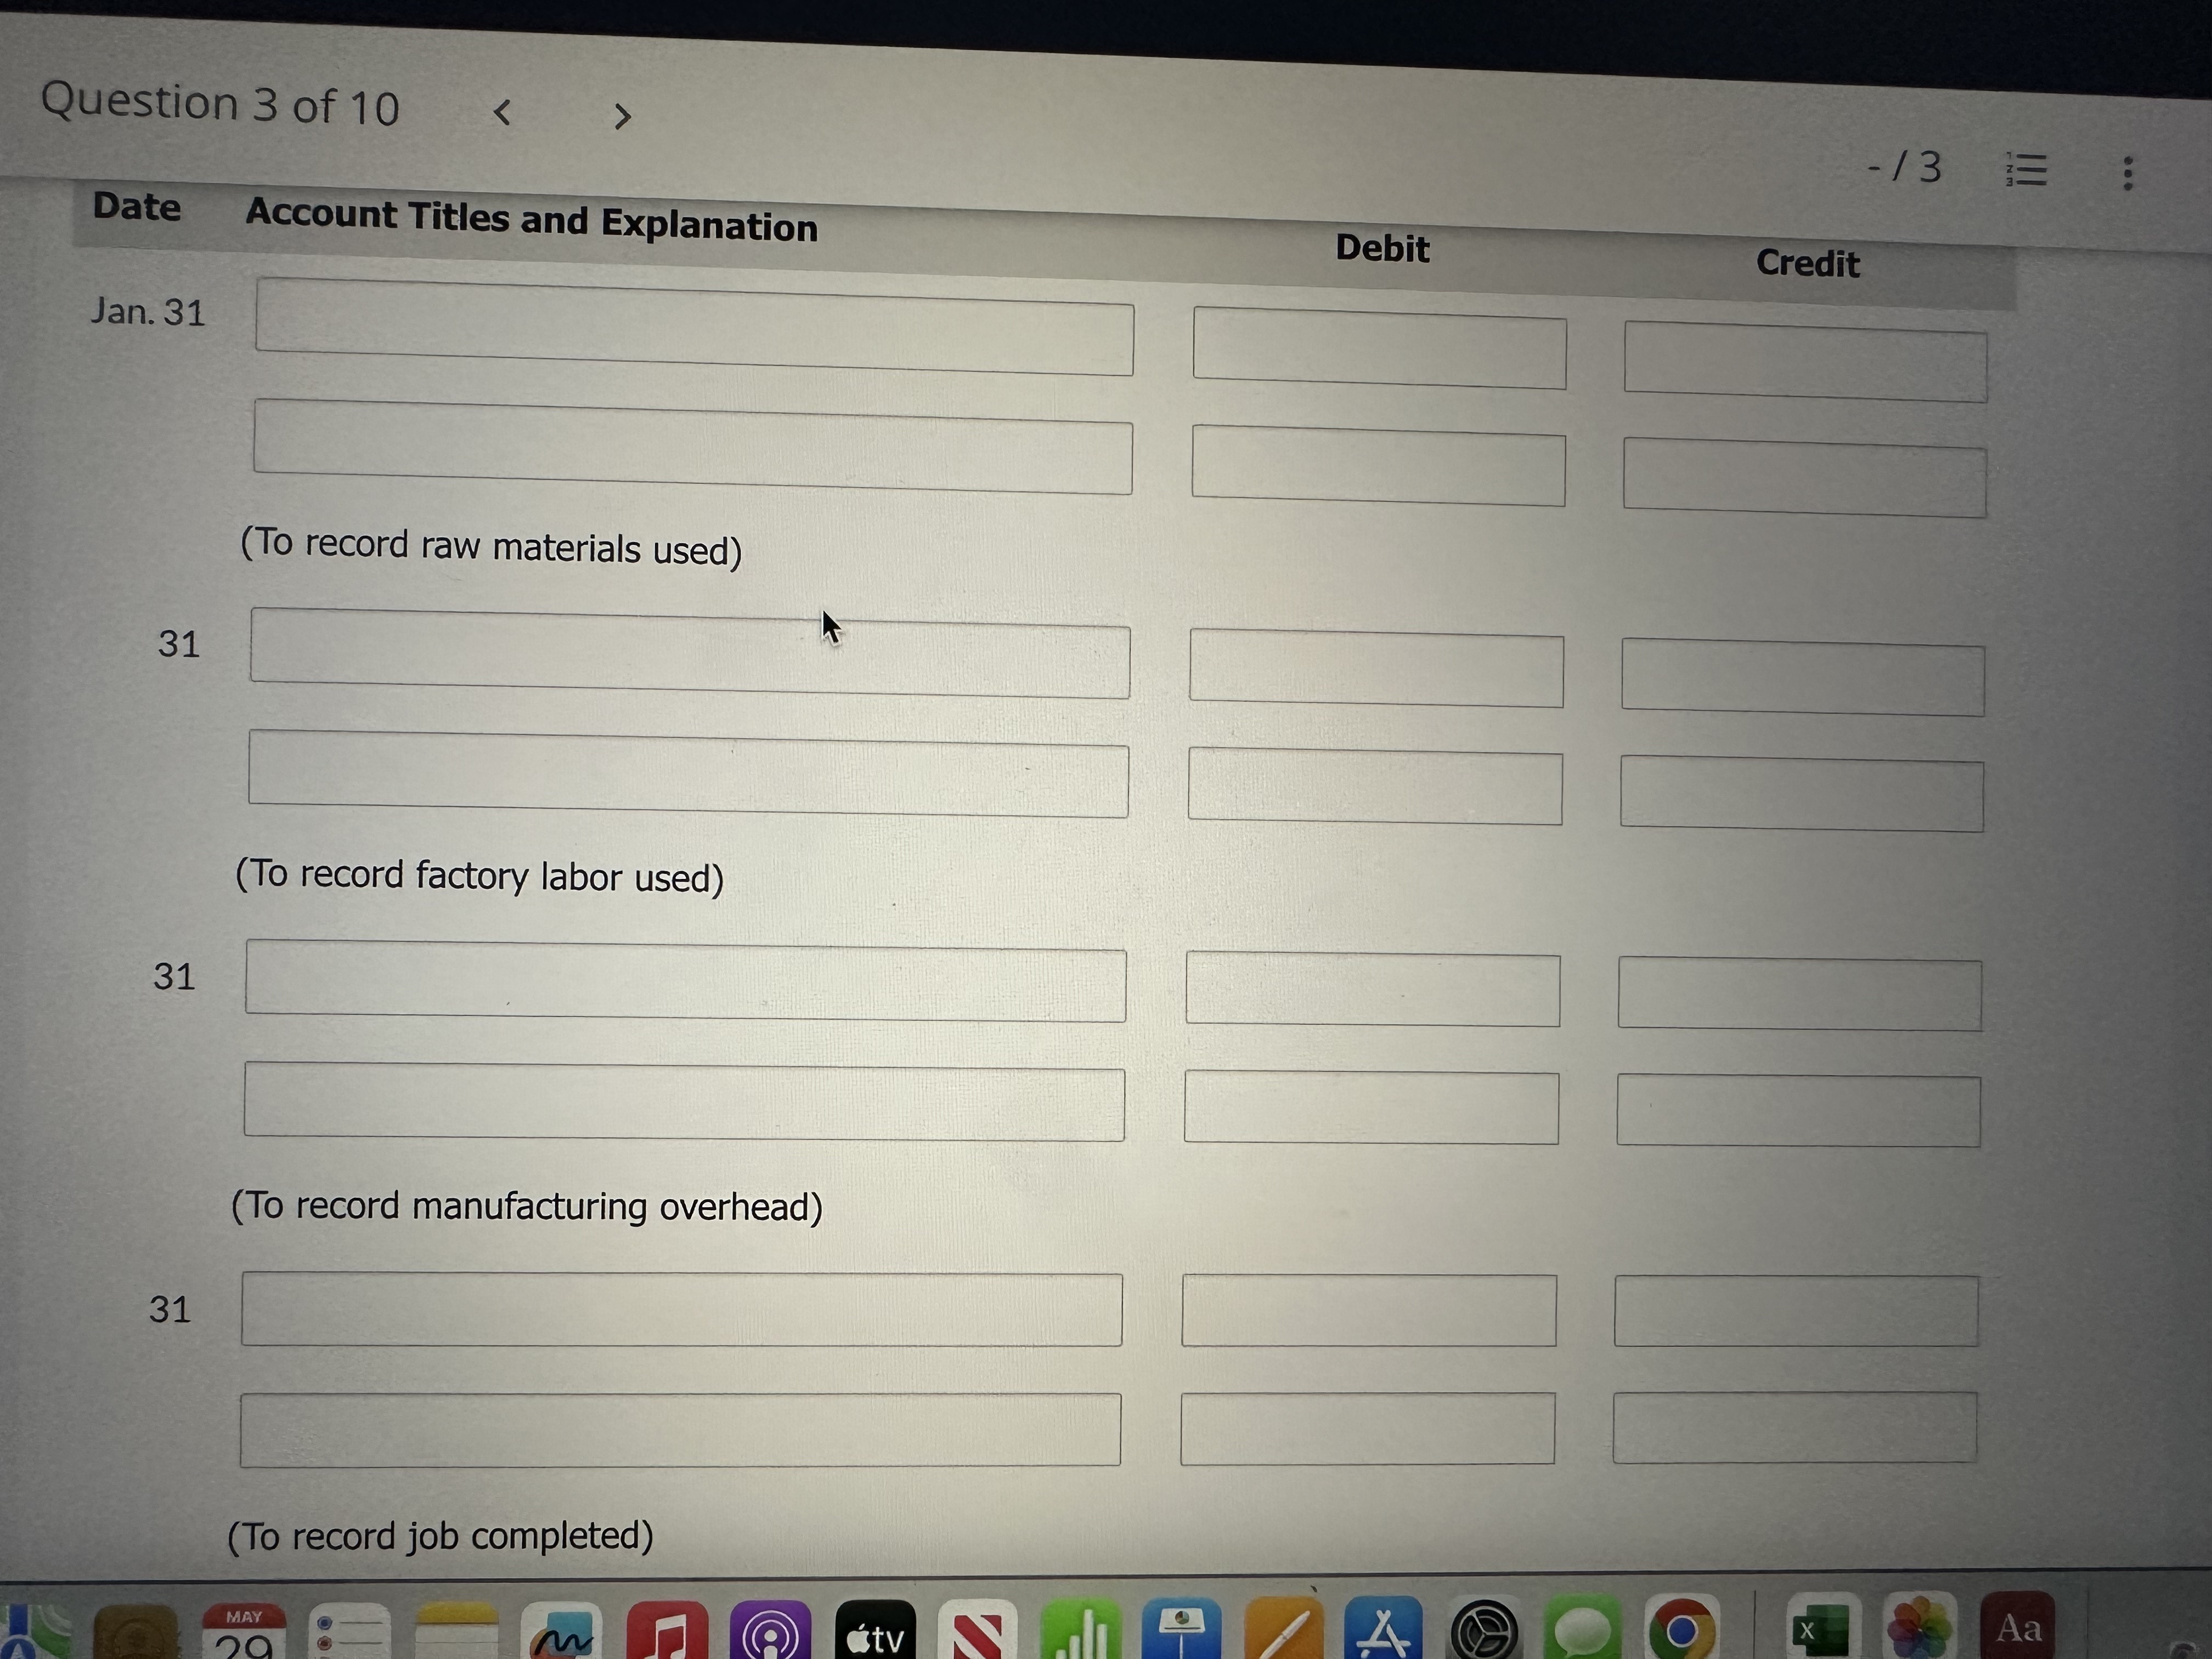Image resolution: width=2212 pixels, height=1659 pixels.
Task: Open Google Chrome in the dock
Action: point(1682,1630)
